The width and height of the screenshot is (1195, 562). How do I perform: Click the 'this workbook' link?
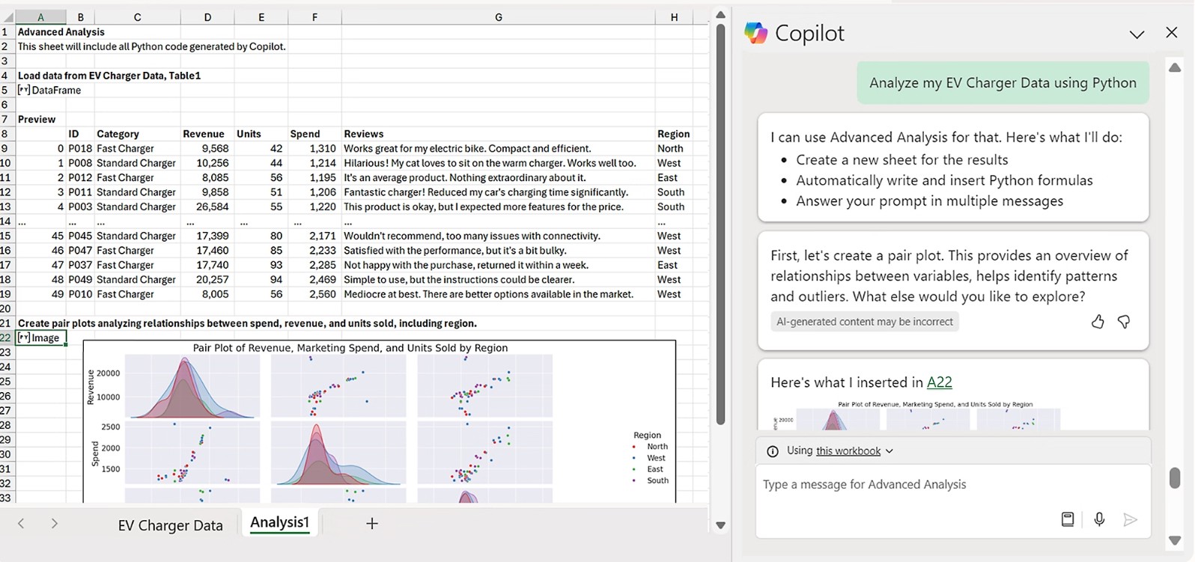tap(848, 451)
